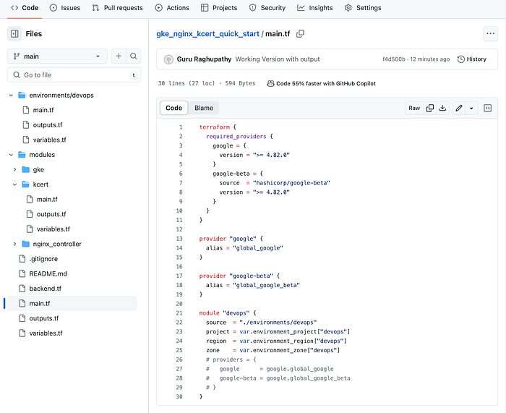Copy raw file contents icon
This screenshot has width=506, height=413.
tap(430, 108)
